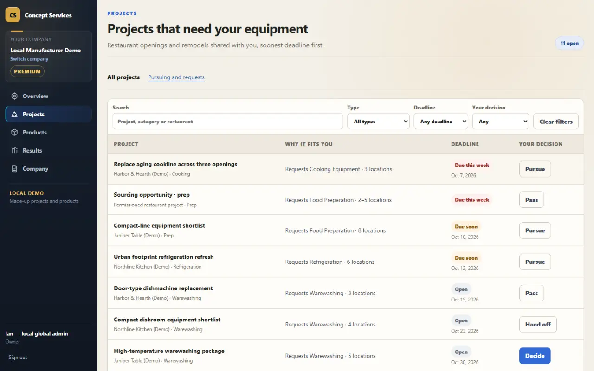Click the PREMIUM plan badge
Image resolution: width=594 pixels, height=371 pixels.
click(27, 71)
